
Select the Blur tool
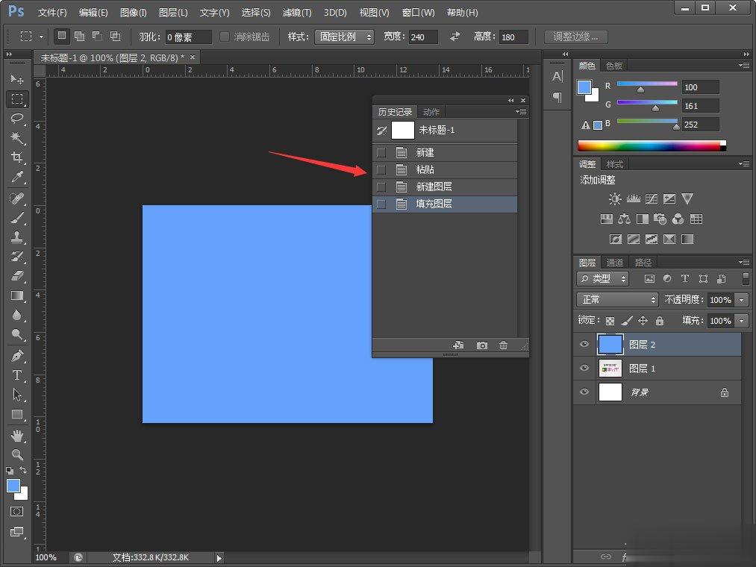pyautogui.click(x=17, y=315)
